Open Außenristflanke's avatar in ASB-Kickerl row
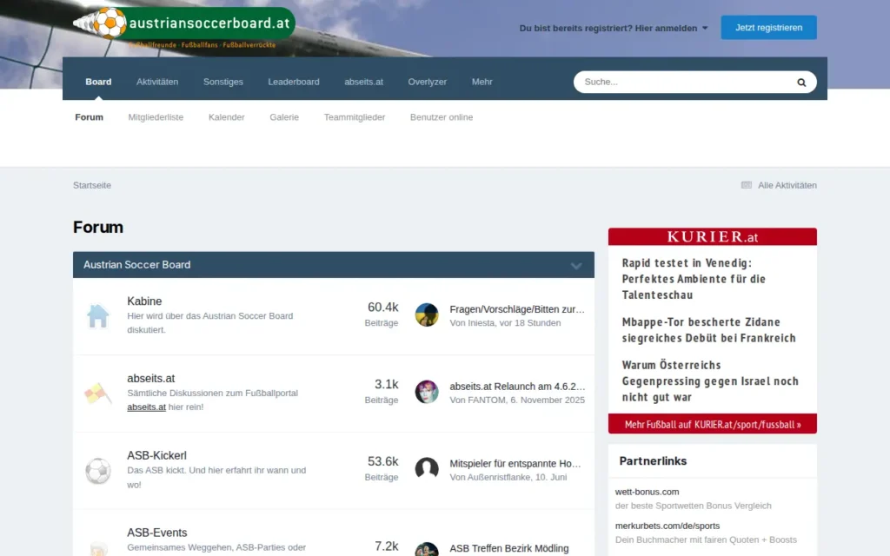Viewport: 890px width, 556px height. [426, 469]
